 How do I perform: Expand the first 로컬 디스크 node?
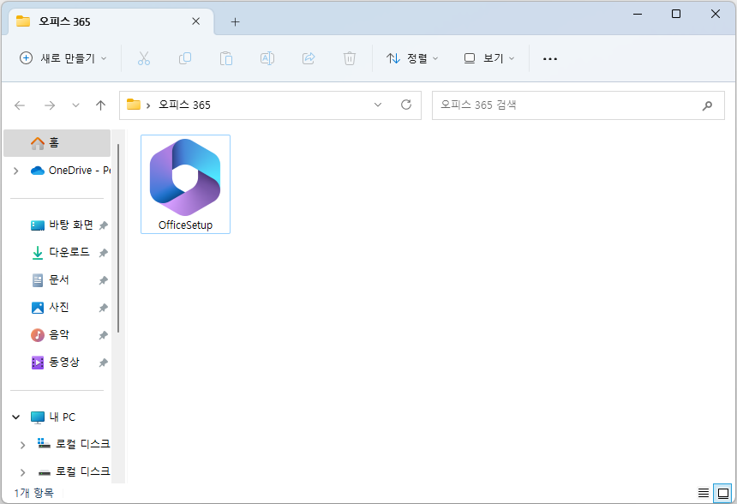[22, 445]
